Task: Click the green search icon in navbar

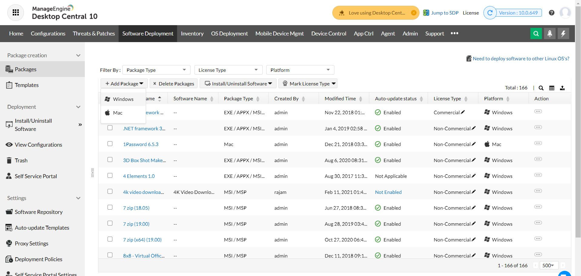Action: click(536, 34)
